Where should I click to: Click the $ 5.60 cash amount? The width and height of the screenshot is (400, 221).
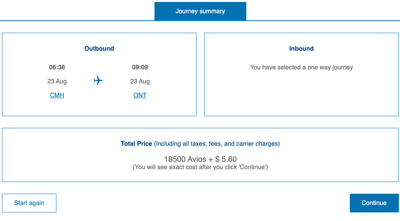tap(226, 159)
